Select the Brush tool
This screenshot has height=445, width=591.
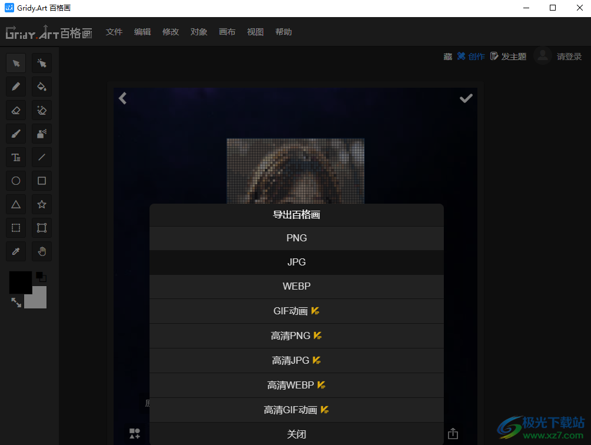coord(15,134)
